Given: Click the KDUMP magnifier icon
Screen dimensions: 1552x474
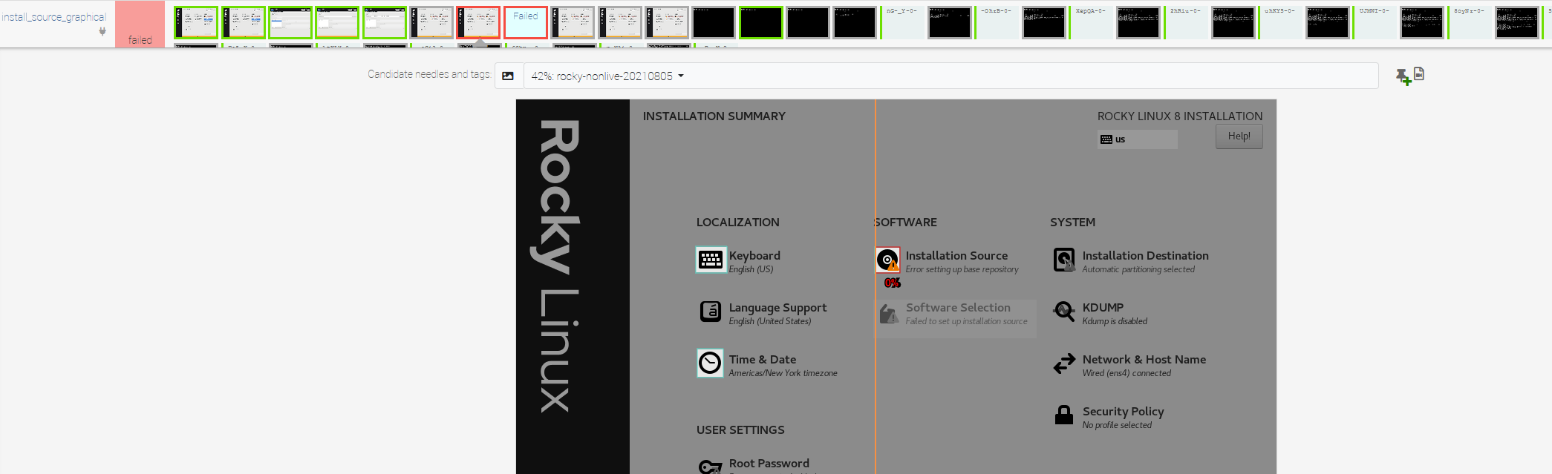Looking at the screenshot, I should point(1064,312).
